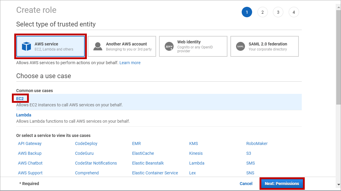Choose AWS service trusted entity card
341x191 pixels.
click(x=51, y=46)
